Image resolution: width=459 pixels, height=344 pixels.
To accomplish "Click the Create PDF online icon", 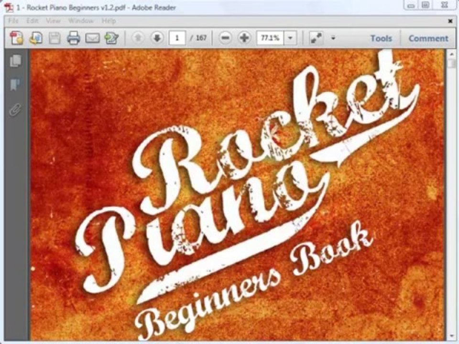I will (16, 38).
